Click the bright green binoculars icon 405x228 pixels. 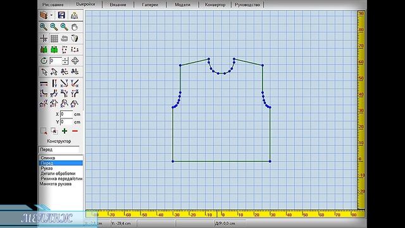pyautogui.click(x=54, y=49)
